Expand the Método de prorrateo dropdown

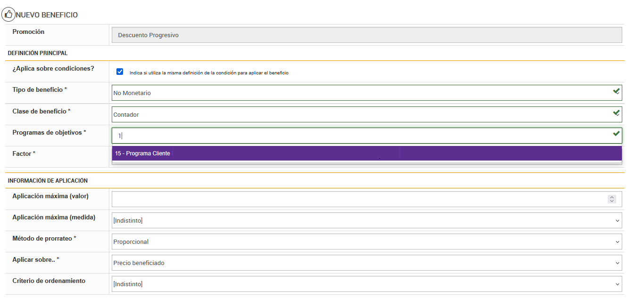point(366,242)
